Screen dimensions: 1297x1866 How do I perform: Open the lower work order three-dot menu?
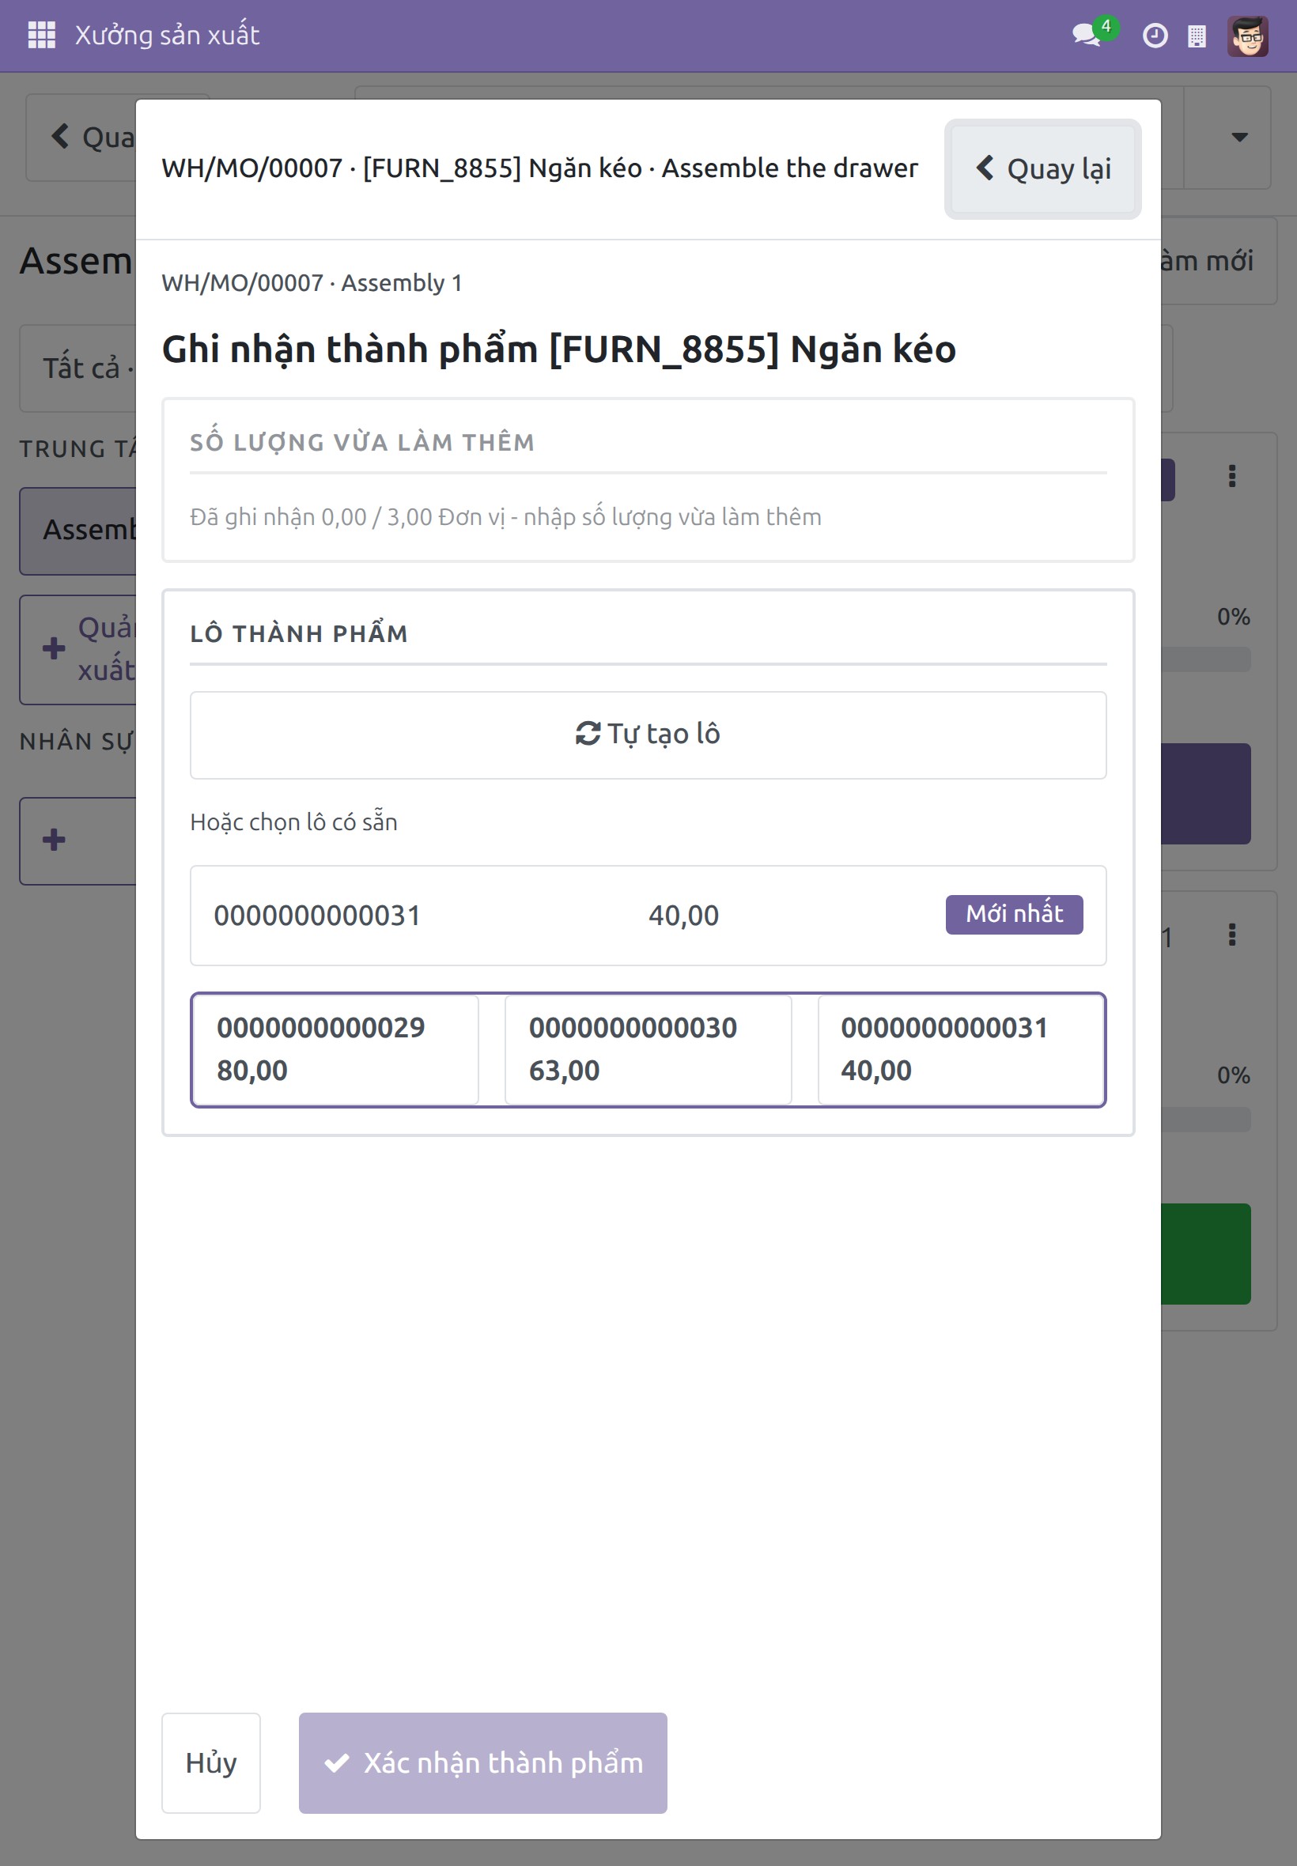pos(1232,935)
